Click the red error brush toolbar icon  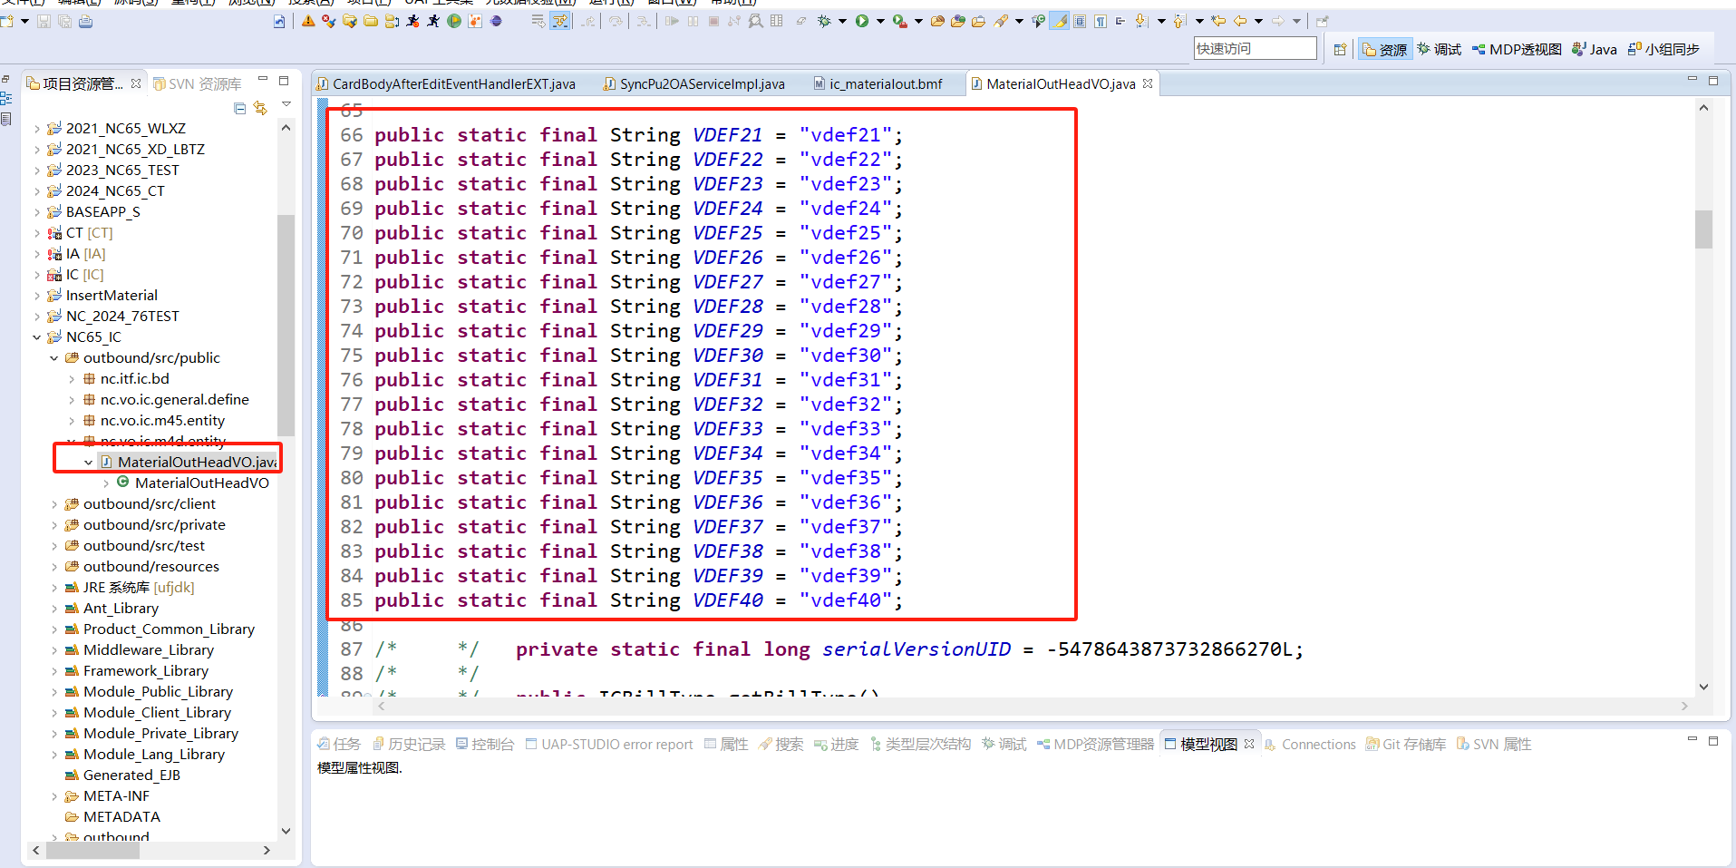(327, 21)
